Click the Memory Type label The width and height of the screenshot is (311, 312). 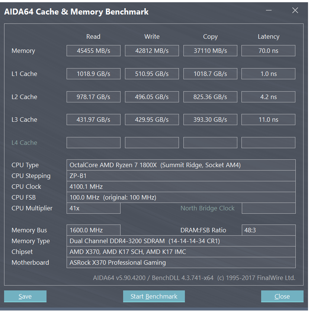[x=31, y=241]
